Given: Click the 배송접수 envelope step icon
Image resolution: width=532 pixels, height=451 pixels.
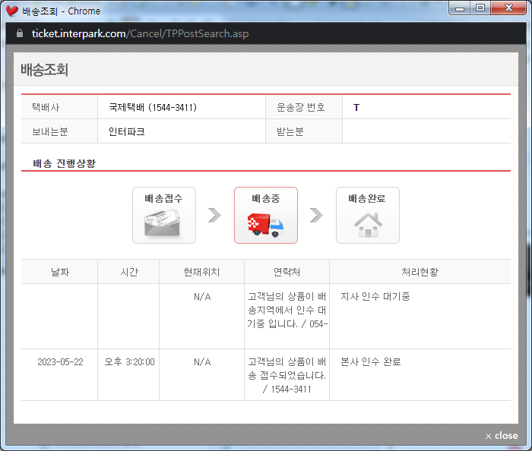Looking at the screenshot, I should point(164,215).
